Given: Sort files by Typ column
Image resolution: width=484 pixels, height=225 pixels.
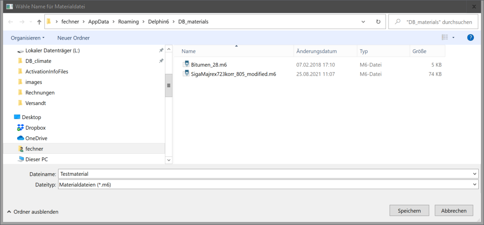Looking at the screenshot, I should pyautogui.click(x=384, y=51).
